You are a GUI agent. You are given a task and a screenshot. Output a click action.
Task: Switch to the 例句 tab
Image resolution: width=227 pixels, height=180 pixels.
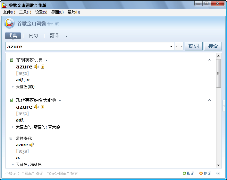[x=33, y=36]
